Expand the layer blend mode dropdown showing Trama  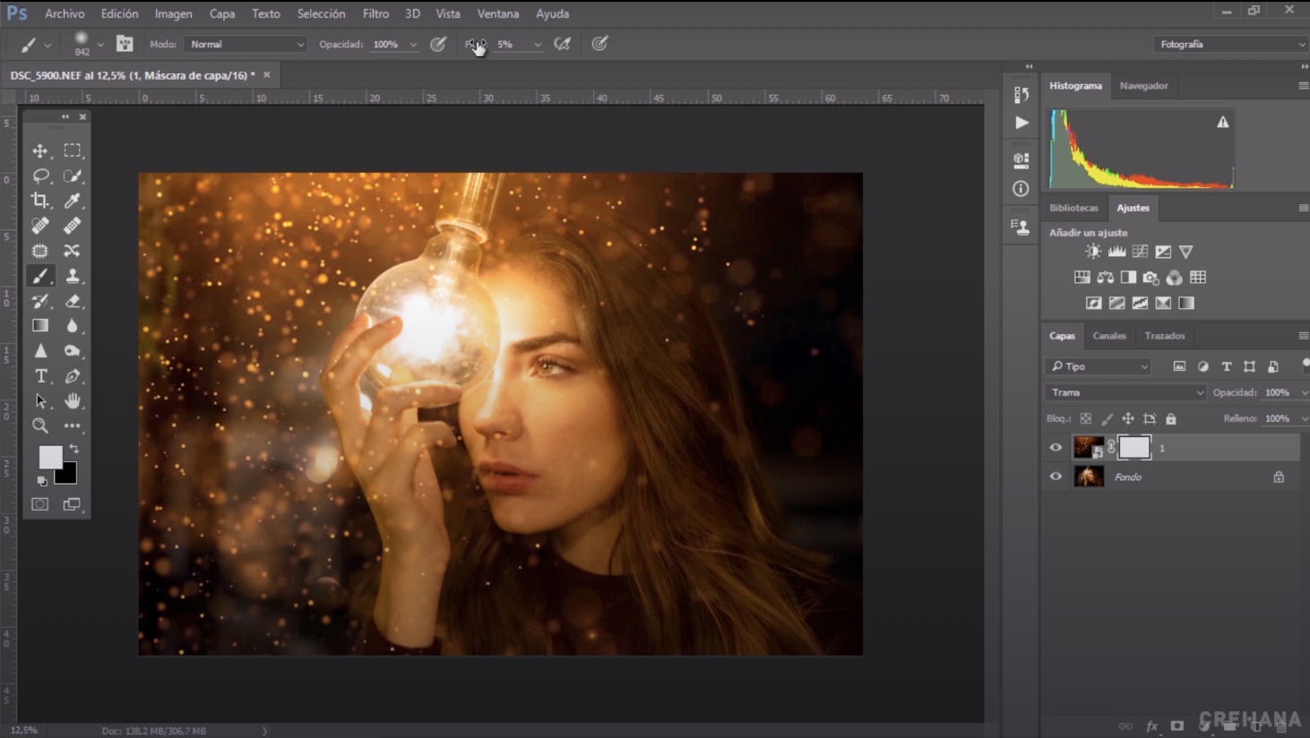1125,392
